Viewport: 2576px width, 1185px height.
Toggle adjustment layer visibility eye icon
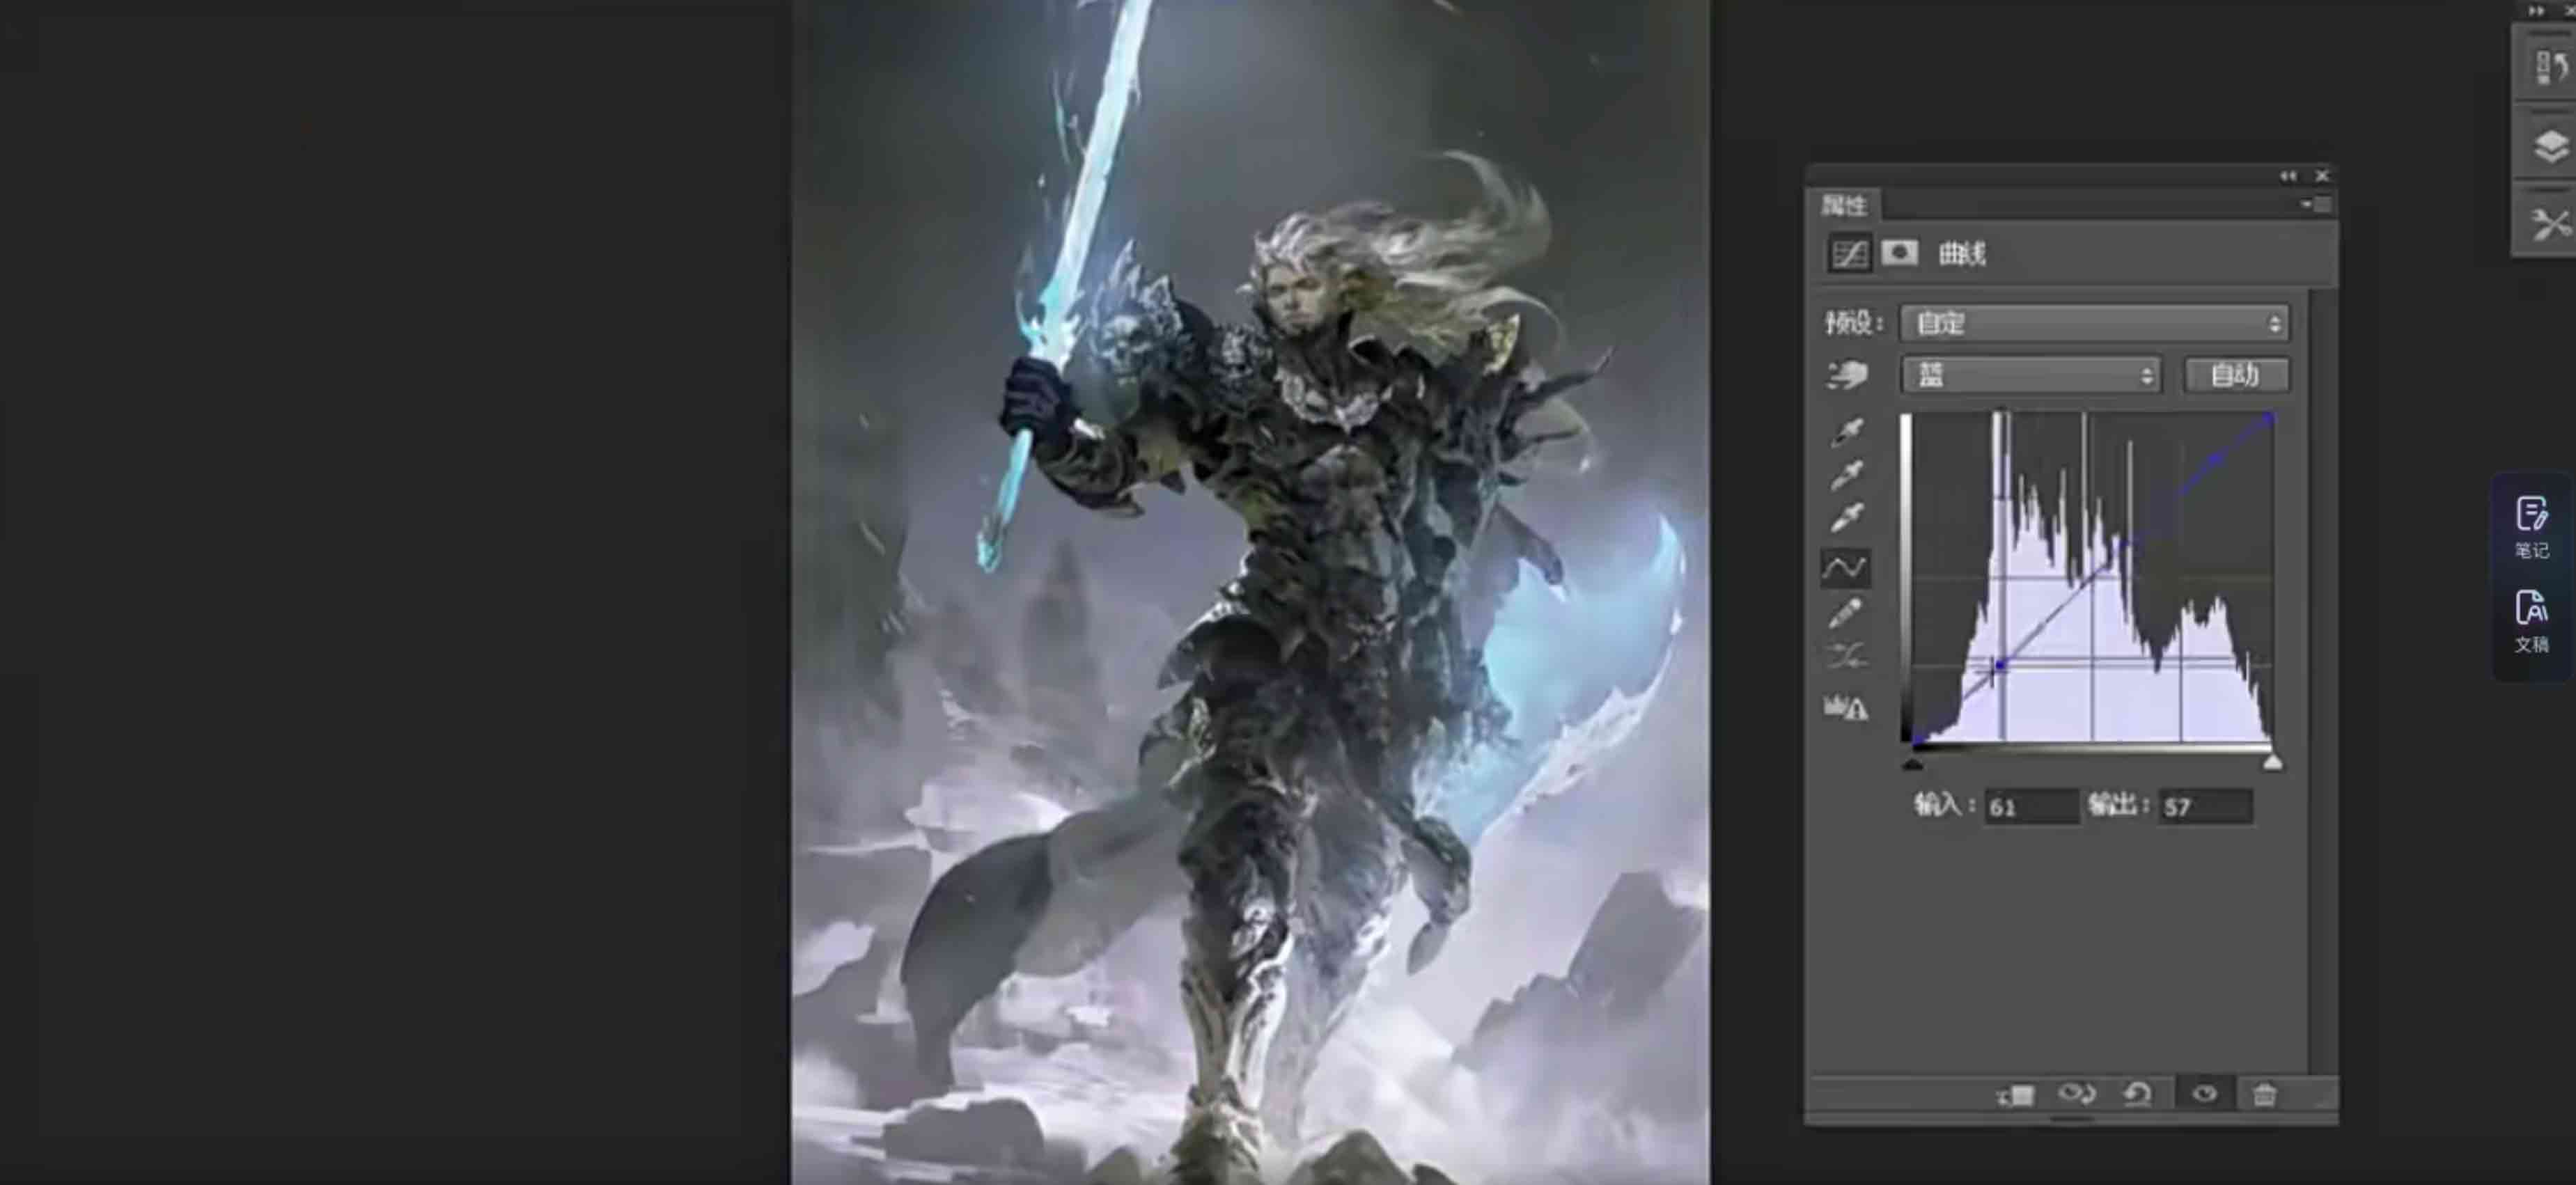point(2205,1094)
